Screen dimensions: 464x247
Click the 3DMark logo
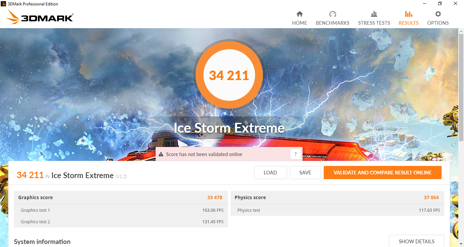point(40,17)
